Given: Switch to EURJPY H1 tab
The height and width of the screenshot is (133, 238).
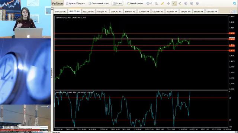Looking at the screenshot, I should (x=130, y=11).
